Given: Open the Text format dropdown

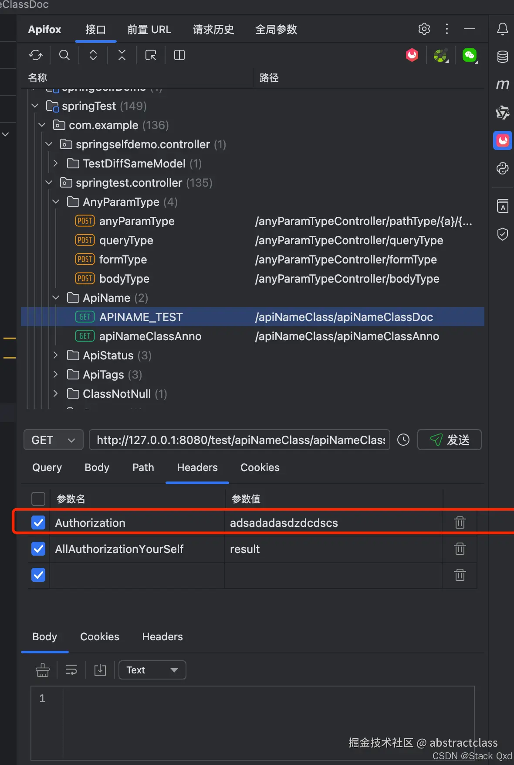Looking at the screenshot, I should pos(152,670).
